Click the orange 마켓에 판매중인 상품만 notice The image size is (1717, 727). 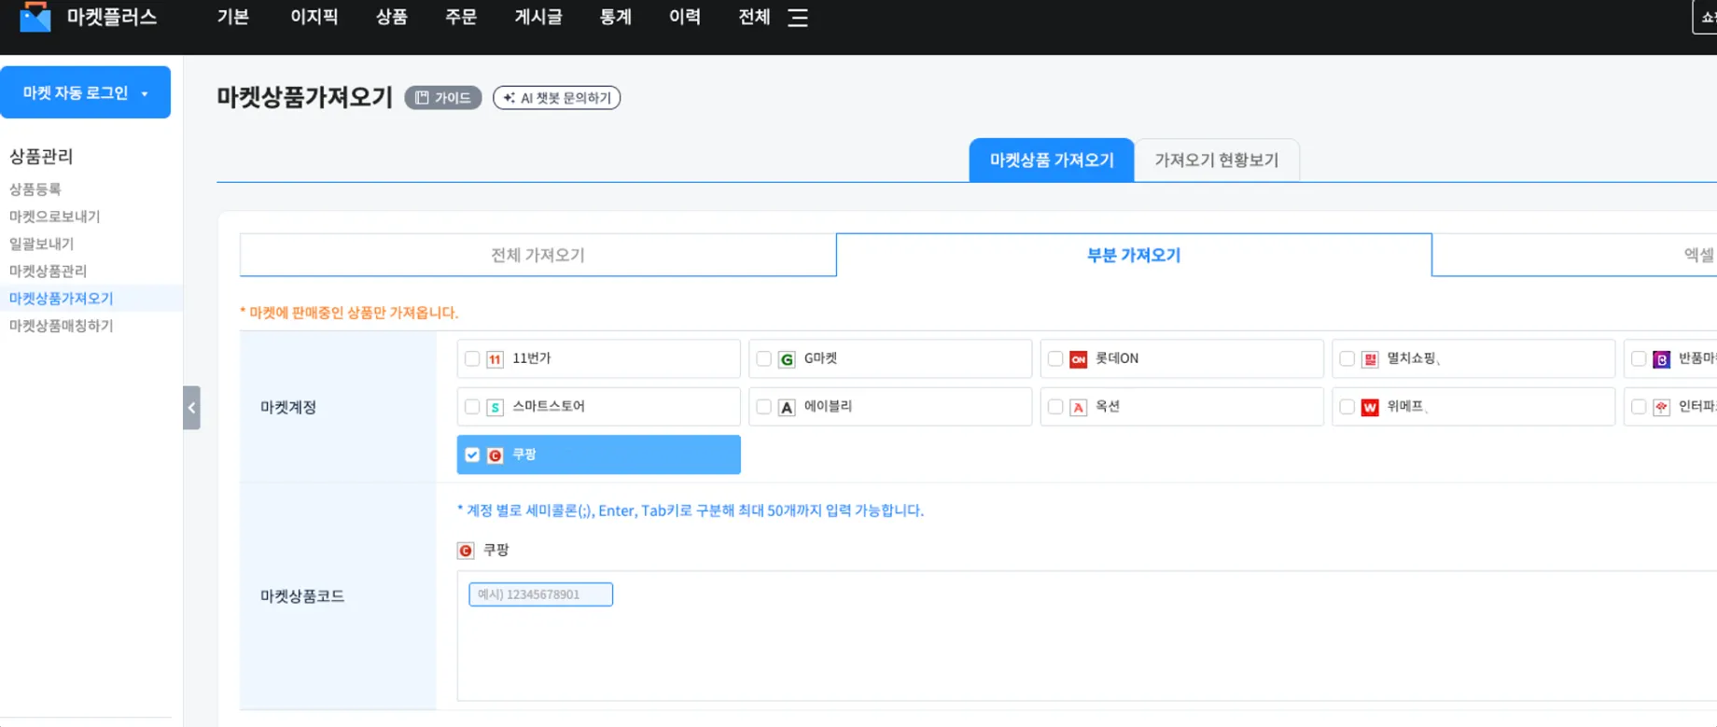349,313
